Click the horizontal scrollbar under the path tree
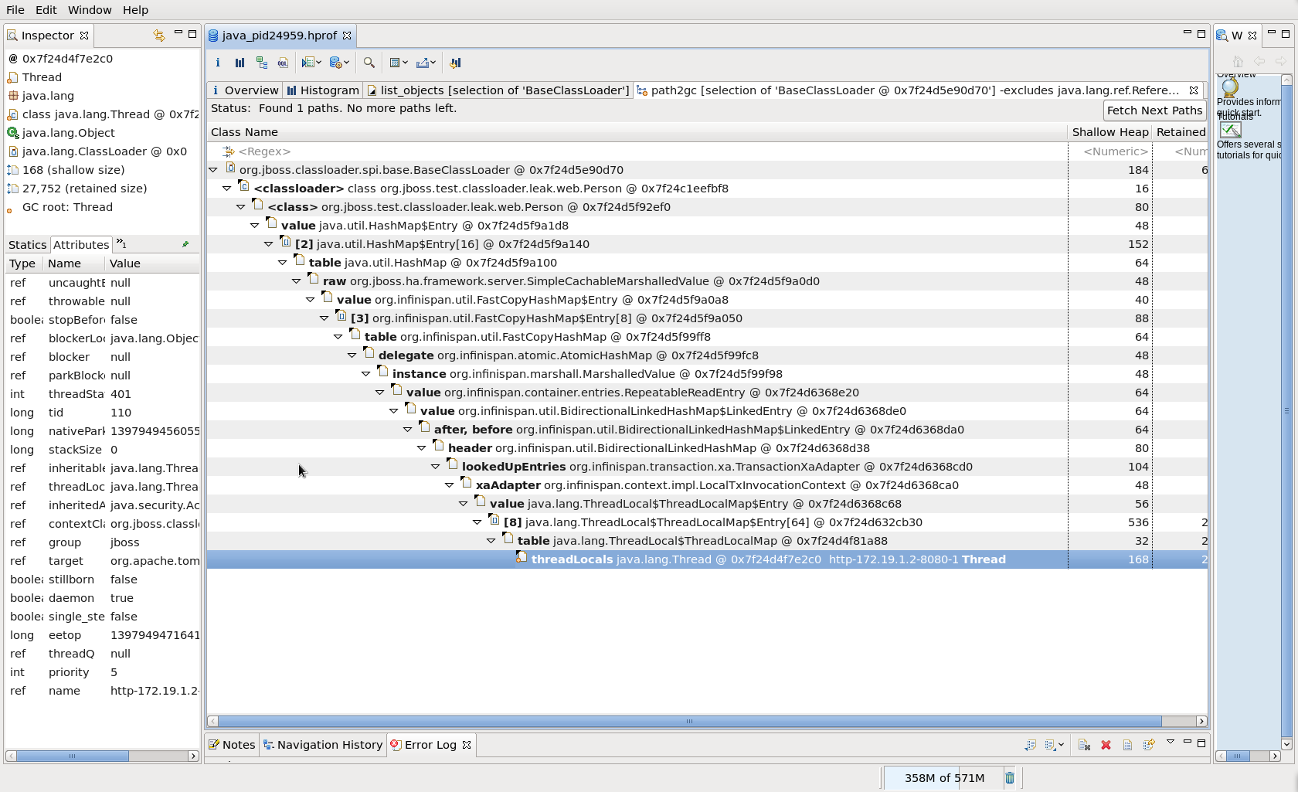This screenshot has width=1298, height=792. coord(688,721)
